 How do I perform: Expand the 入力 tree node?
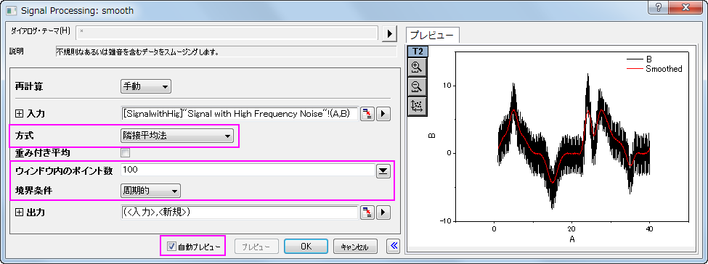(19, 114)
